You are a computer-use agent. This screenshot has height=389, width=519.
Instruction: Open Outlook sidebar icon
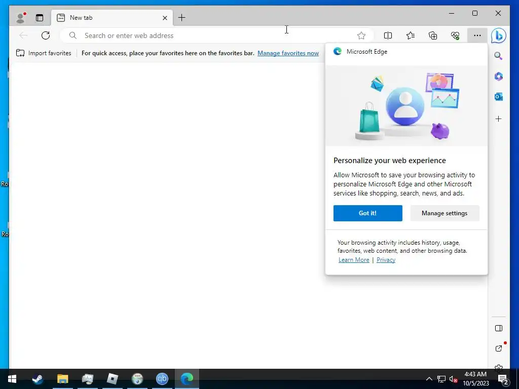tap(499, 97)
